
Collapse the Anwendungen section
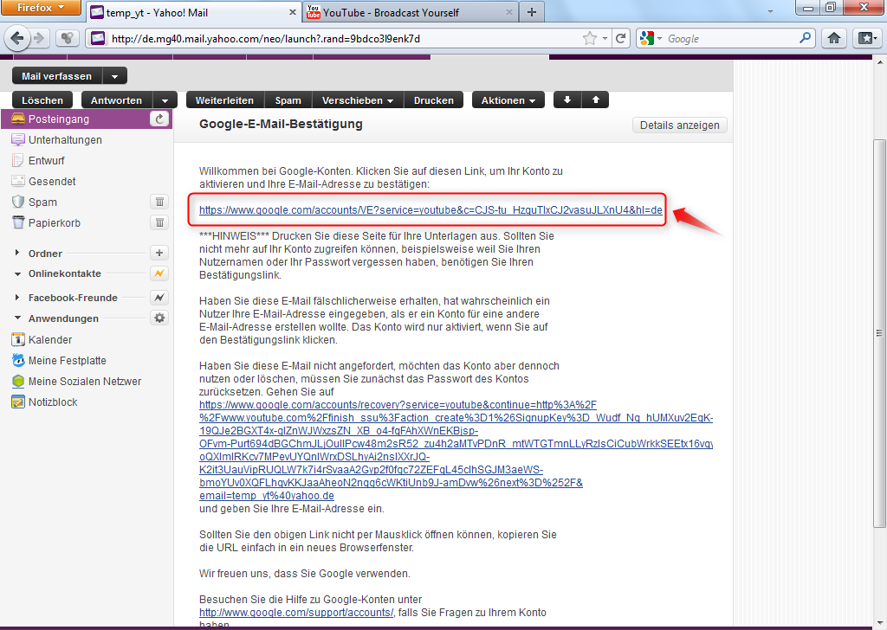coord(16,318)
